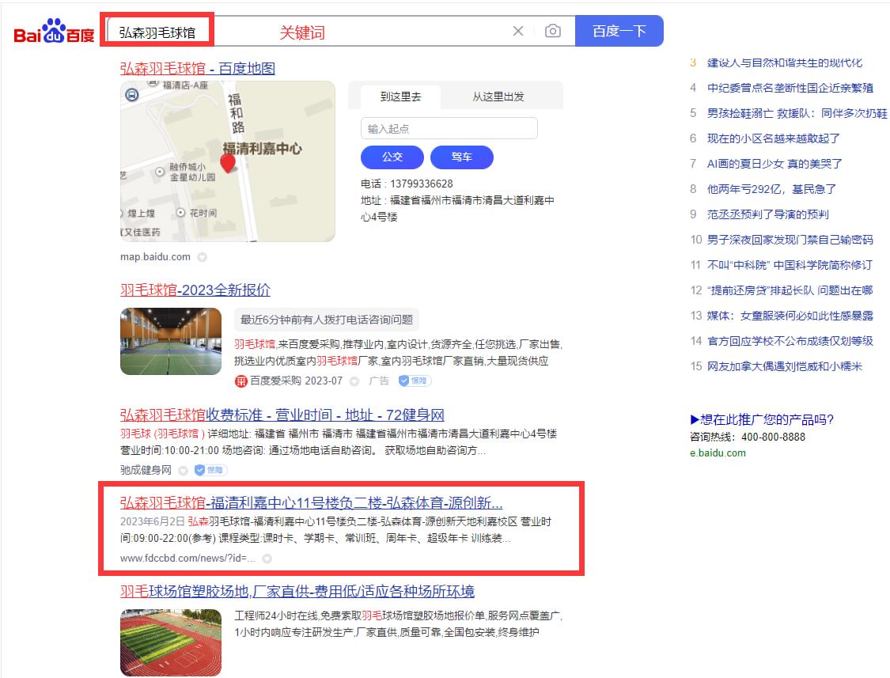Click the 公交 route button
This screenshot has width=890, height=678.
click(392, 157)
